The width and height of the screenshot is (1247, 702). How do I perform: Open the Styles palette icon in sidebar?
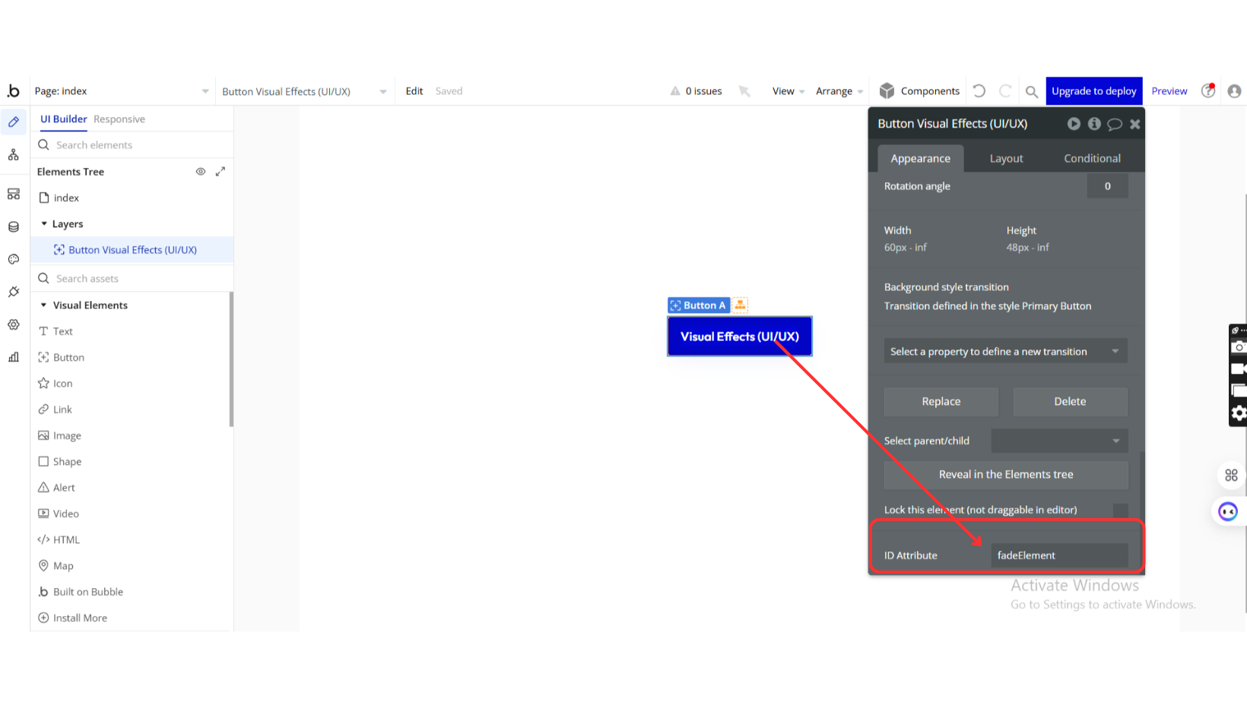pos(14,259)
